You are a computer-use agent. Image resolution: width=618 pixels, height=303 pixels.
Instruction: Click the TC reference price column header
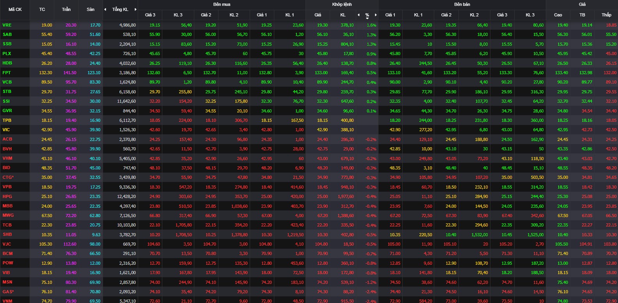[x=42, y=9]
